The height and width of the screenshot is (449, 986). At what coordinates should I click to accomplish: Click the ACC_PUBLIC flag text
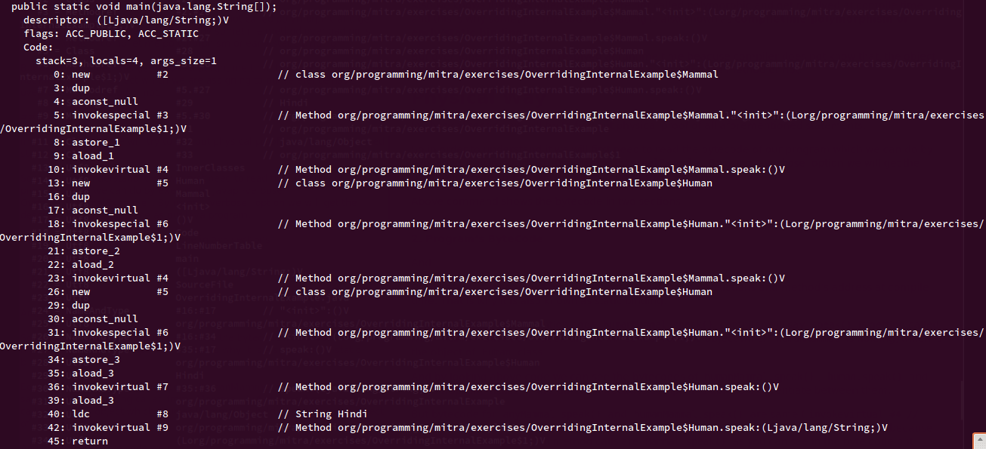tap(96, 34)
